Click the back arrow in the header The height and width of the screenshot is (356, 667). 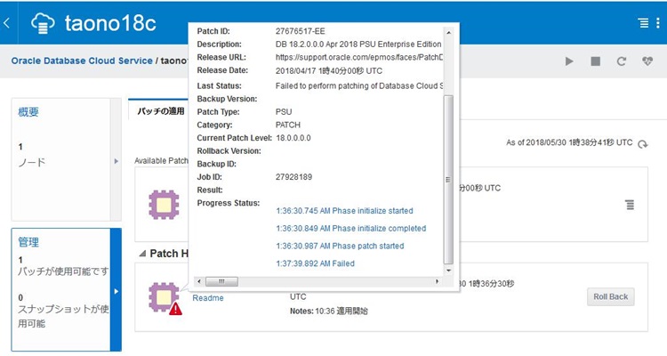click(7, 23)
